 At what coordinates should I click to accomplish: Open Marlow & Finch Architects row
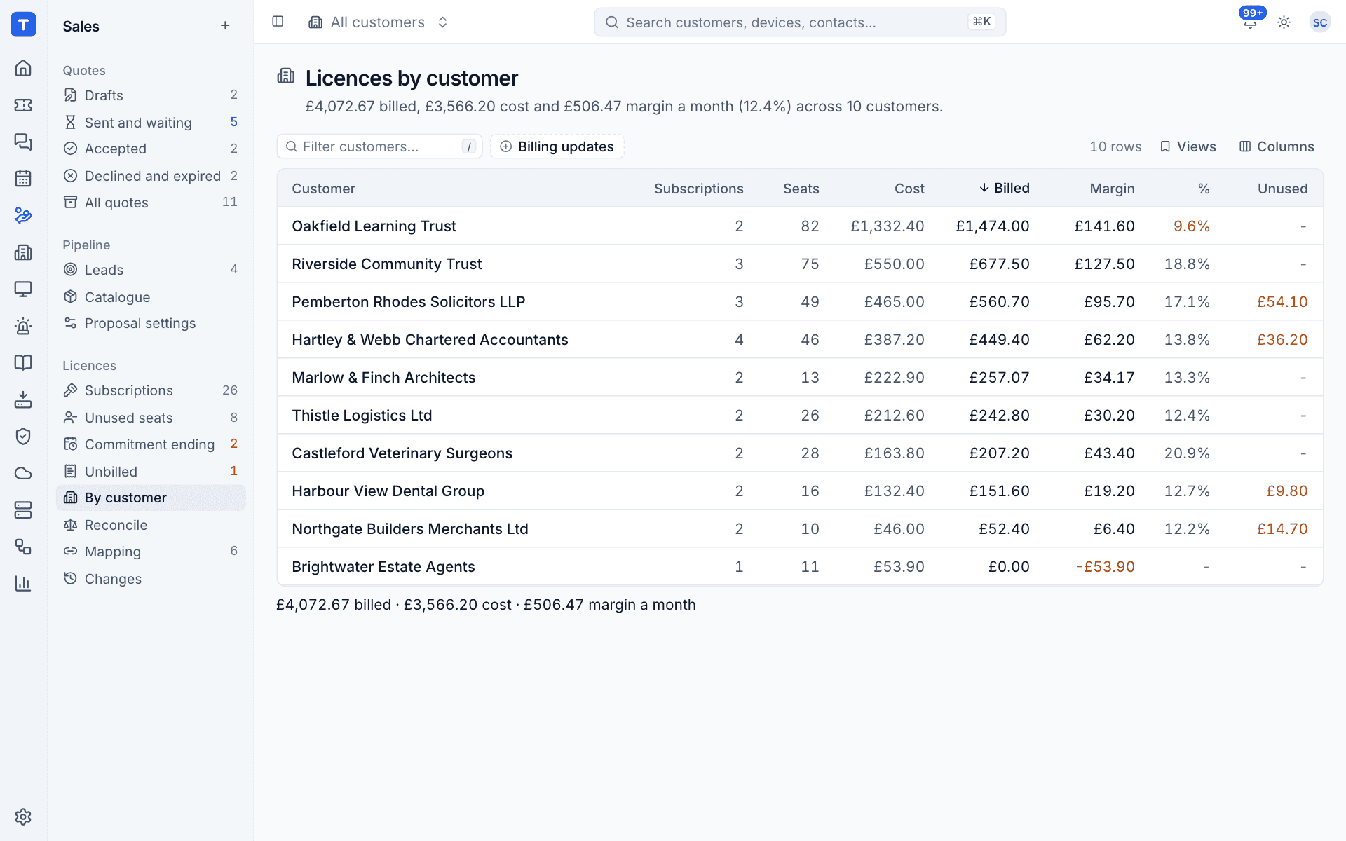click(800, 377)
